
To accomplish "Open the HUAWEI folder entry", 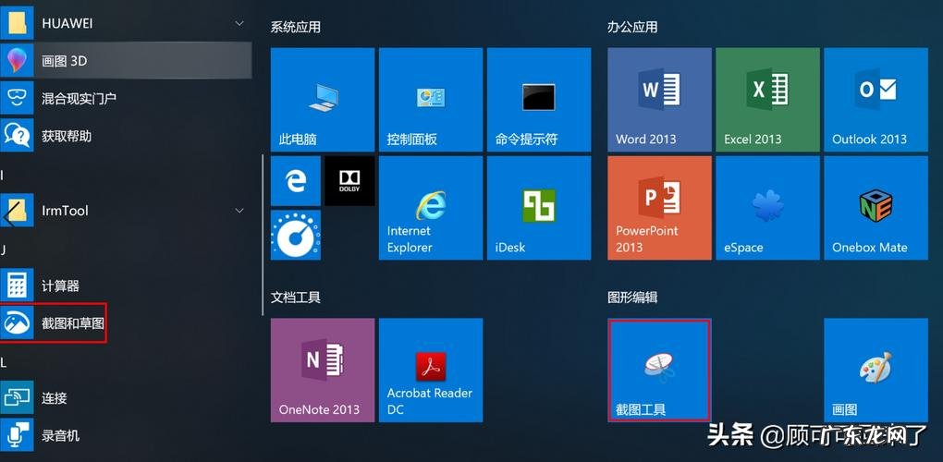I will point(126,23).
